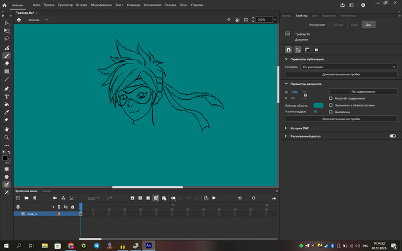Pick the Lasso tool
Viewport: 402px width, 251px height.
click(x=7, y=39)
